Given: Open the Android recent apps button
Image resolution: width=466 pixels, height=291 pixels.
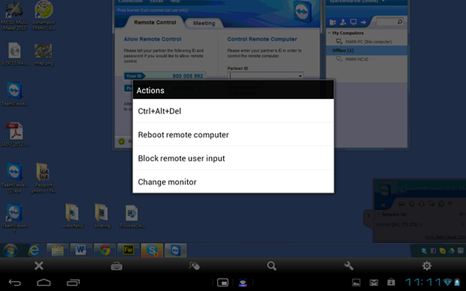Looking at the screenshot, I should click(x=73, y=283).
